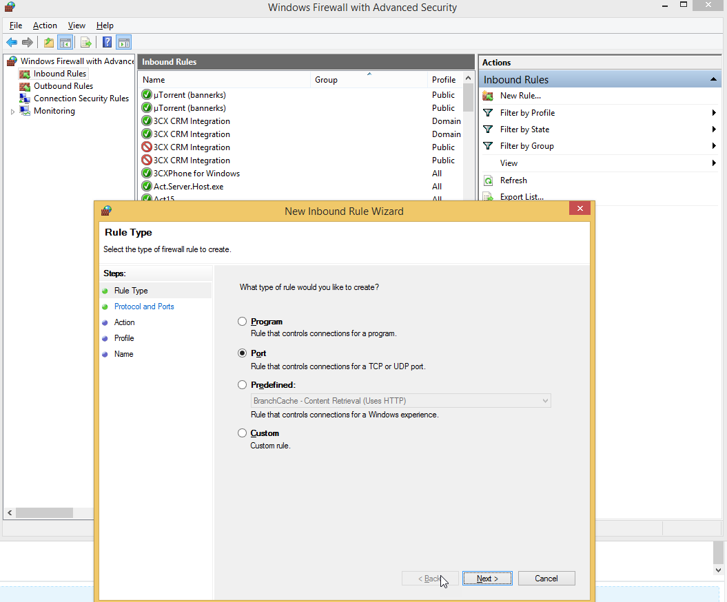
Task: Open the Help menu
Action: point(105,25)
